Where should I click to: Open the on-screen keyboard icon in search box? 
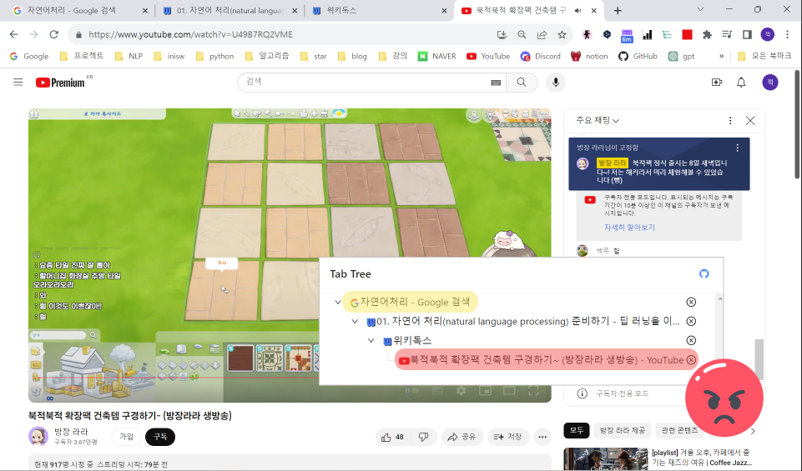click(x=495, y=83)
